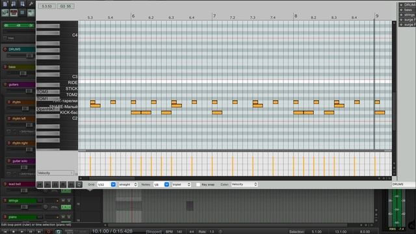Arm record on the rhytm track
Viewport: 416px width, 234px height.
[8, 102]
